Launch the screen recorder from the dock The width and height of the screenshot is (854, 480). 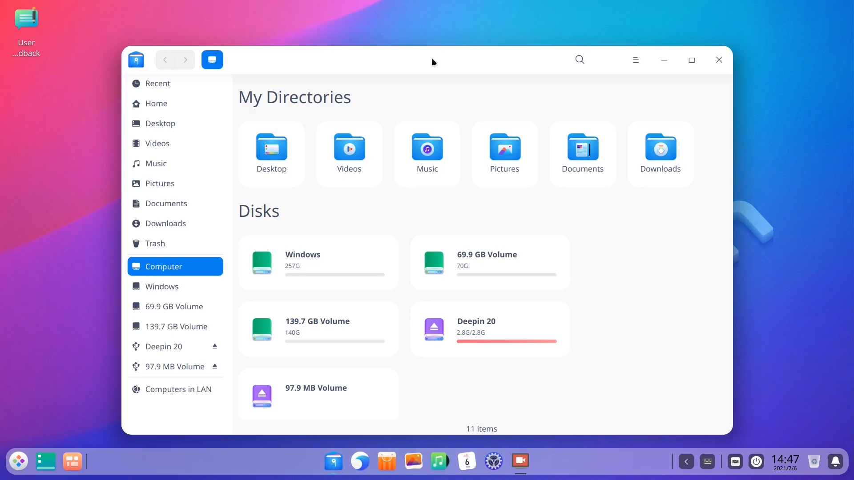click(520, 461)
